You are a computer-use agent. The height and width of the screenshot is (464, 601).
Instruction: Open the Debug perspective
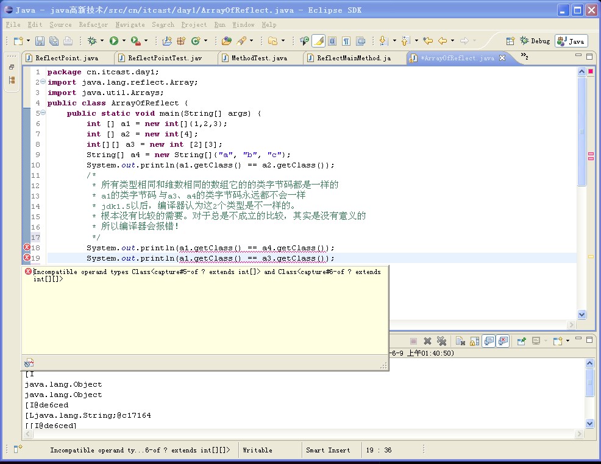coord(534,41)
